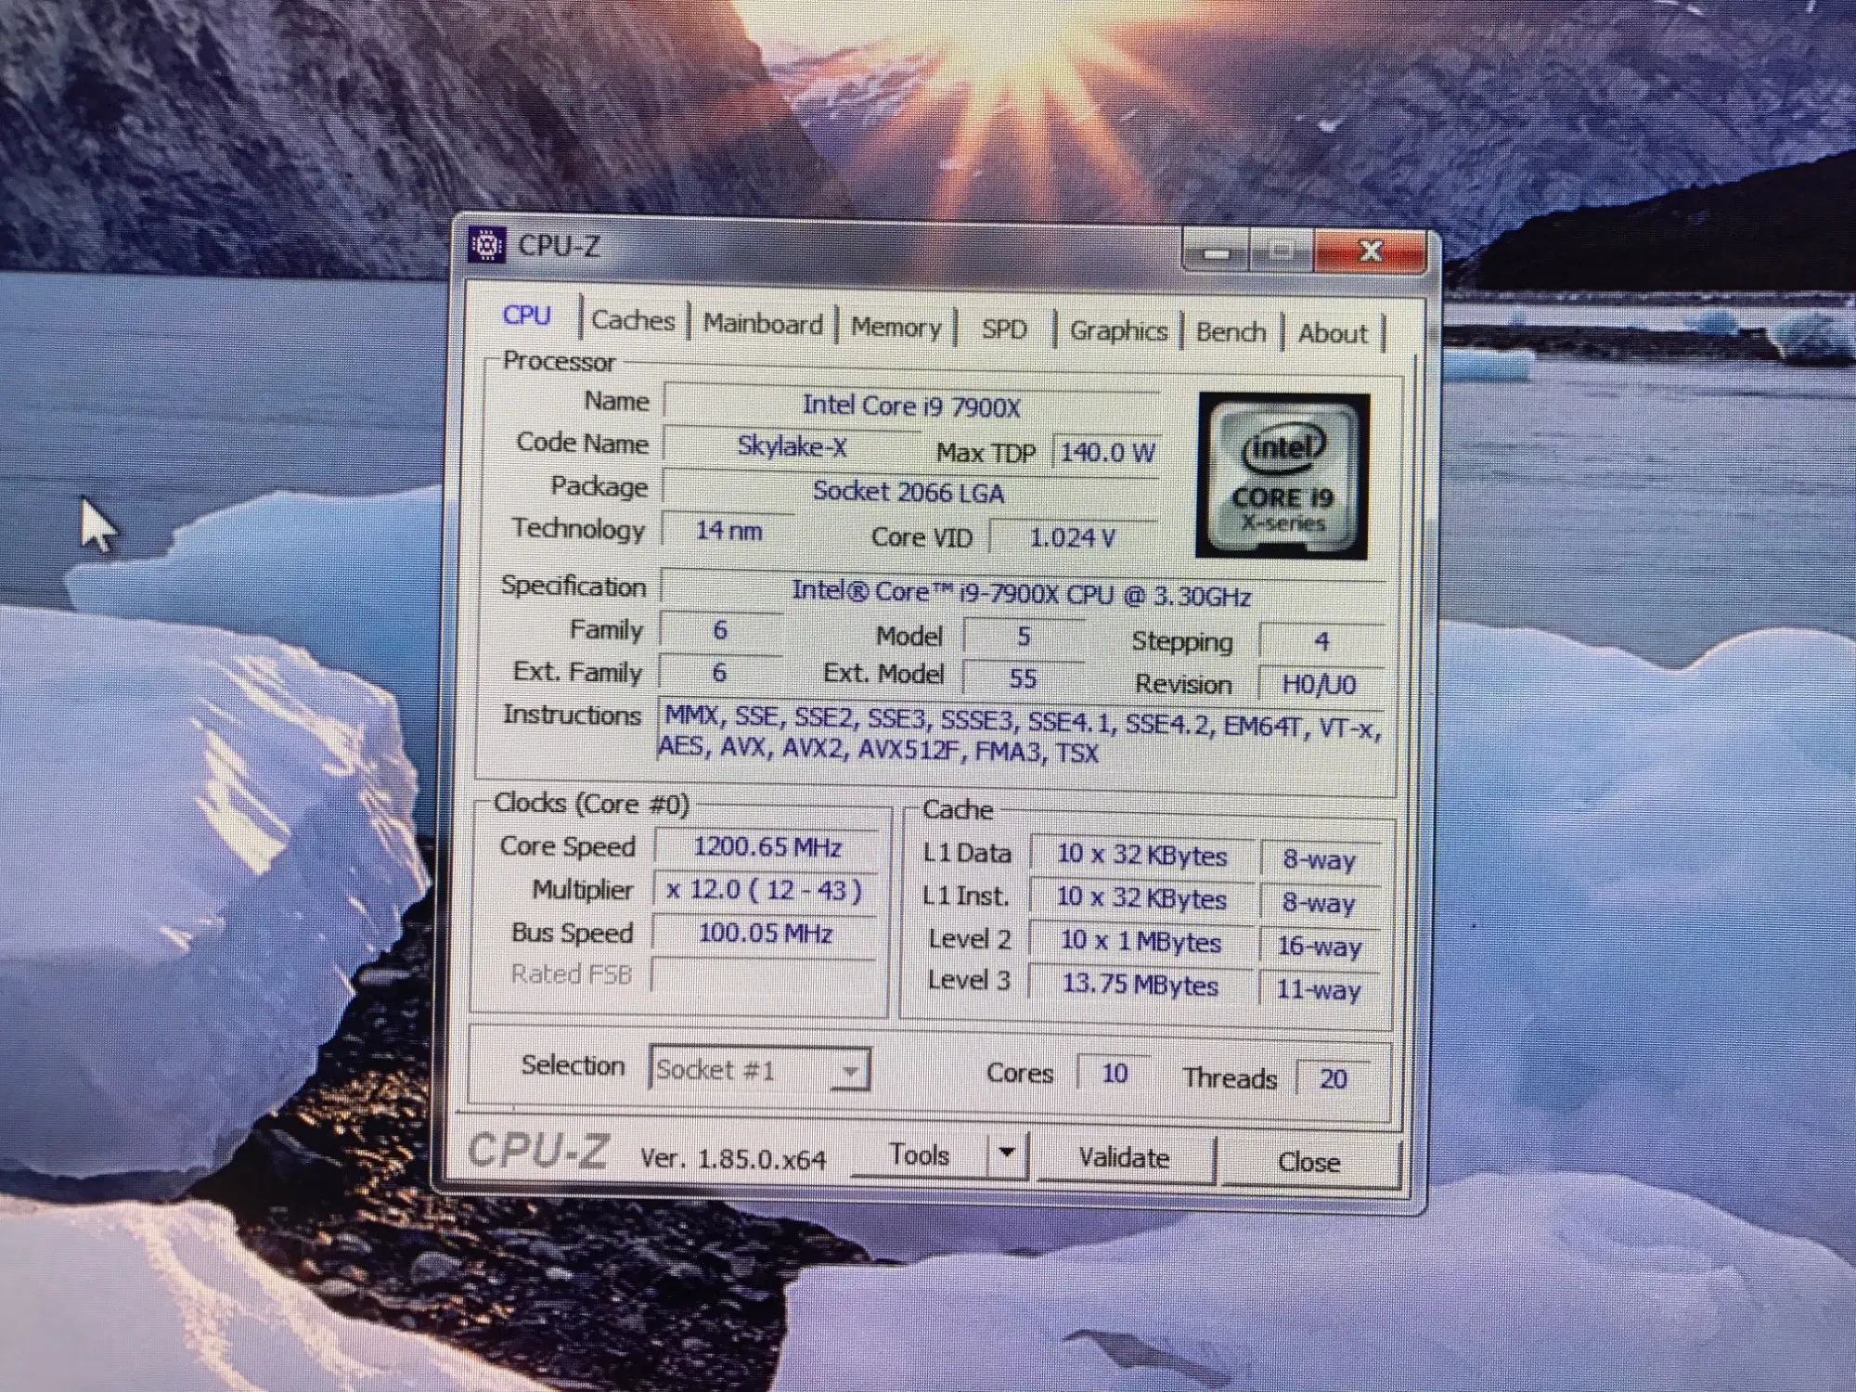Click the Close button at the bottom
Image resolution: width=1856 pixels, height=1392 pixels.
coord(1308,1162)
